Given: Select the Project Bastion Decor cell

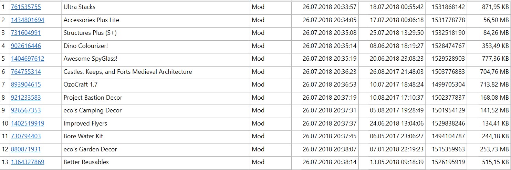Looking at the screenshot, I should [x=156, y=98].
